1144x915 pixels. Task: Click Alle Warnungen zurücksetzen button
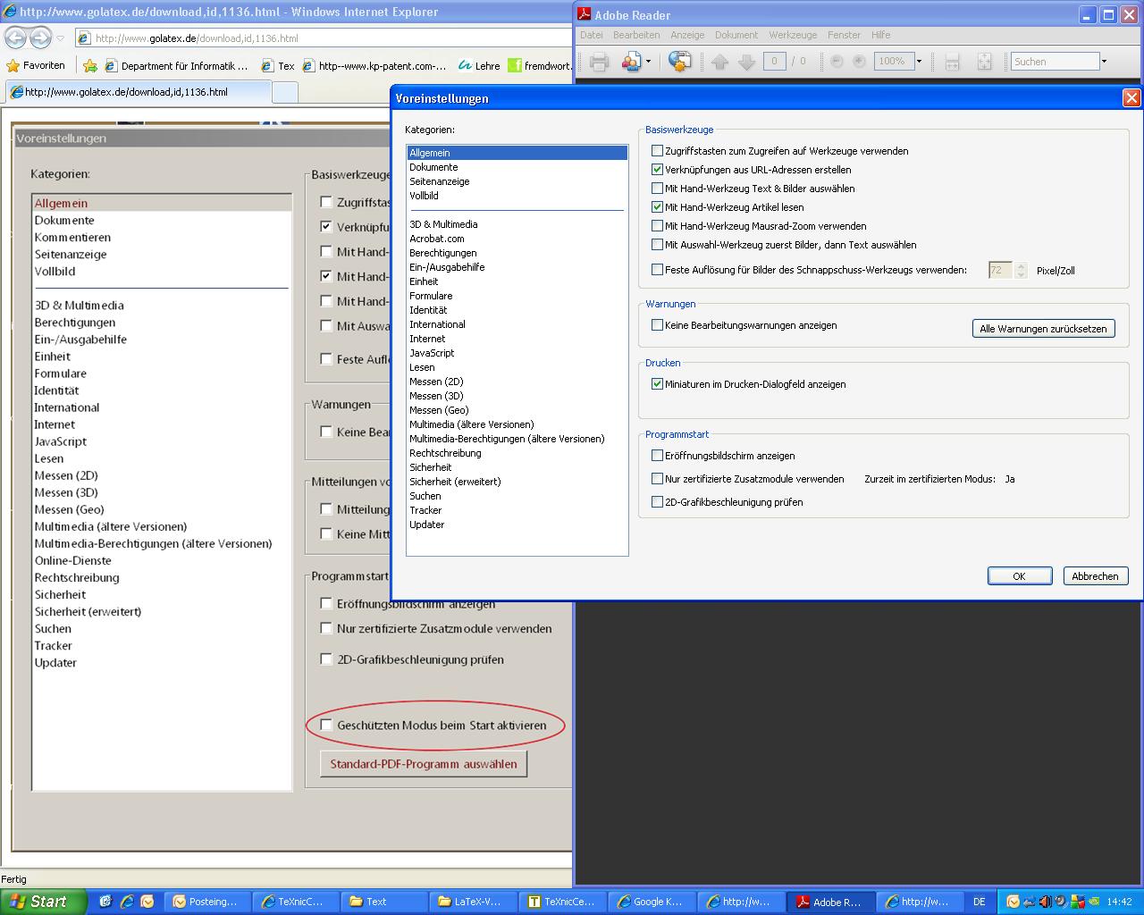click(x=1043, y=329)
